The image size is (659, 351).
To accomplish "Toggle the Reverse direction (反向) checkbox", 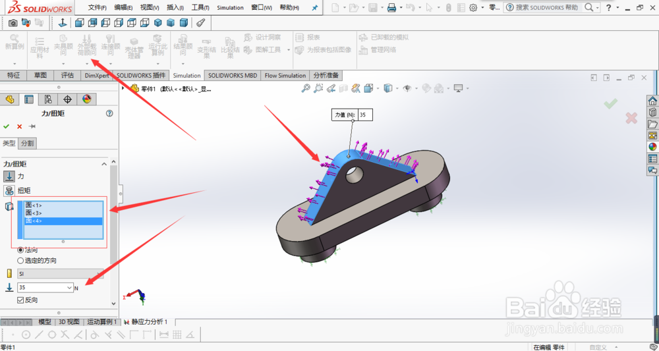I will pos(20,300).
